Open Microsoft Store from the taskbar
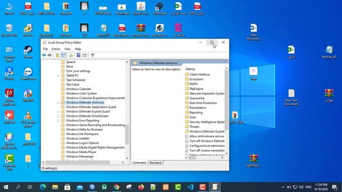The width and height of the screenshot is (342, 192). pyautogui.click(x=67, y=187)
